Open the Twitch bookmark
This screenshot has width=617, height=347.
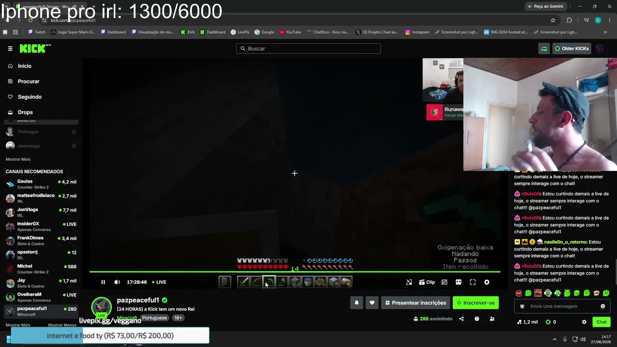click(x=37, y=32)
